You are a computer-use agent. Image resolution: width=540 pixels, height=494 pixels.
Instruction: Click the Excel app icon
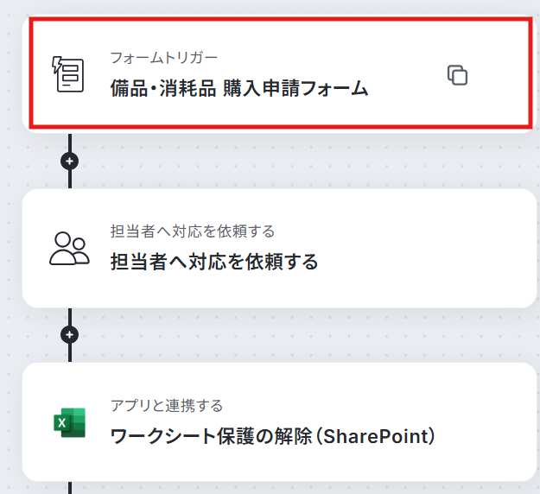pos(70,422)
